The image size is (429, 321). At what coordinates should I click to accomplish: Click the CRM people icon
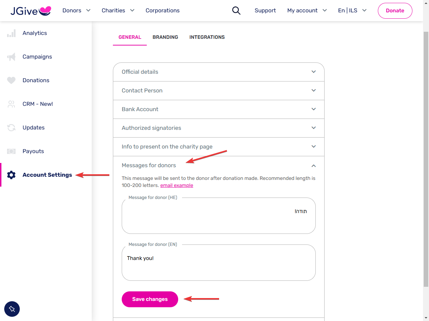coord(11,104)
